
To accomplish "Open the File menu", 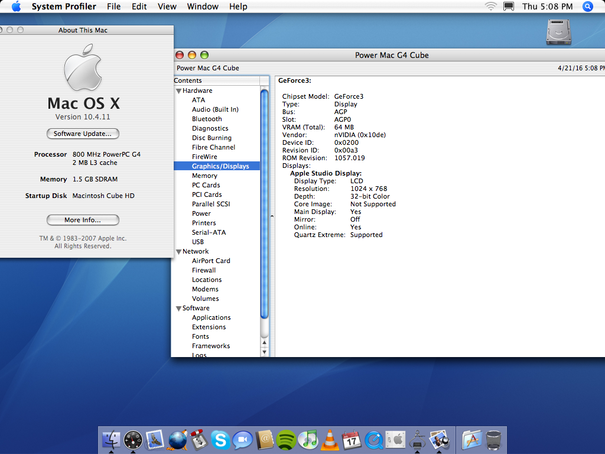I will 113,7.
